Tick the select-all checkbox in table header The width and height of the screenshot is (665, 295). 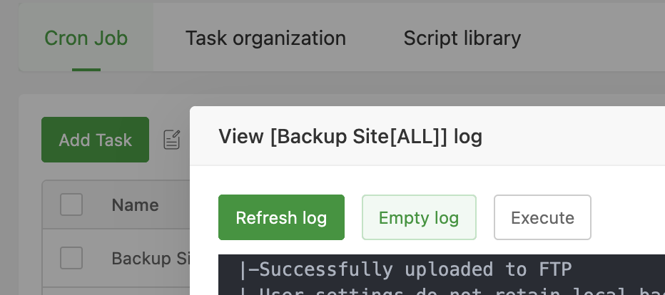(71, 205)
